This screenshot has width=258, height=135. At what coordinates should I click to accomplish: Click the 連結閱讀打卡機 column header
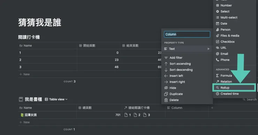click(144, 108)
